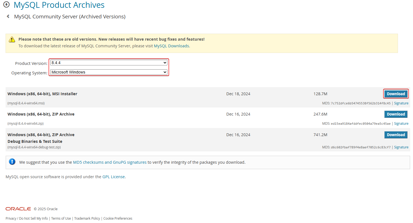Download the Debug Binaries & Test Suite
This screenshot has height=223, width=413.
pyautogui.click(x=396, y=135)
